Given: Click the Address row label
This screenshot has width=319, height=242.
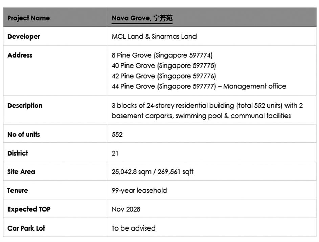Looking at the screenshot, I should point(20,55).
